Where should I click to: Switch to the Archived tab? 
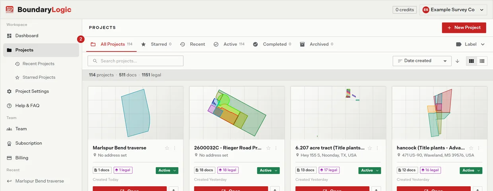point(316,44)
